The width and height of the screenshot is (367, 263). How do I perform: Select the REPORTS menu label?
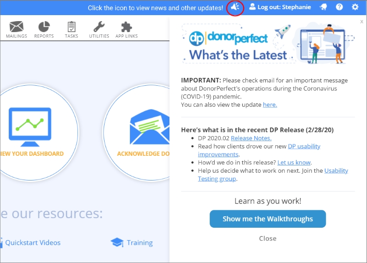click(44, 36)
